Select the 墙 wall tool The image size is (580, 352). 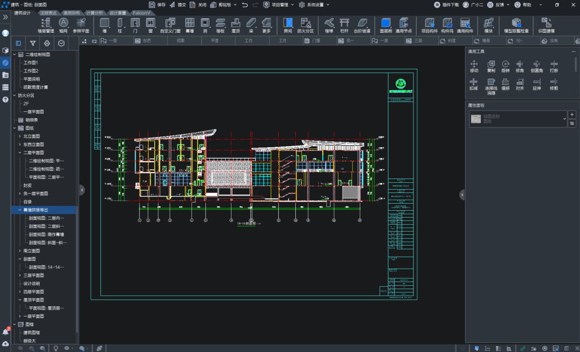click(104, 25)
